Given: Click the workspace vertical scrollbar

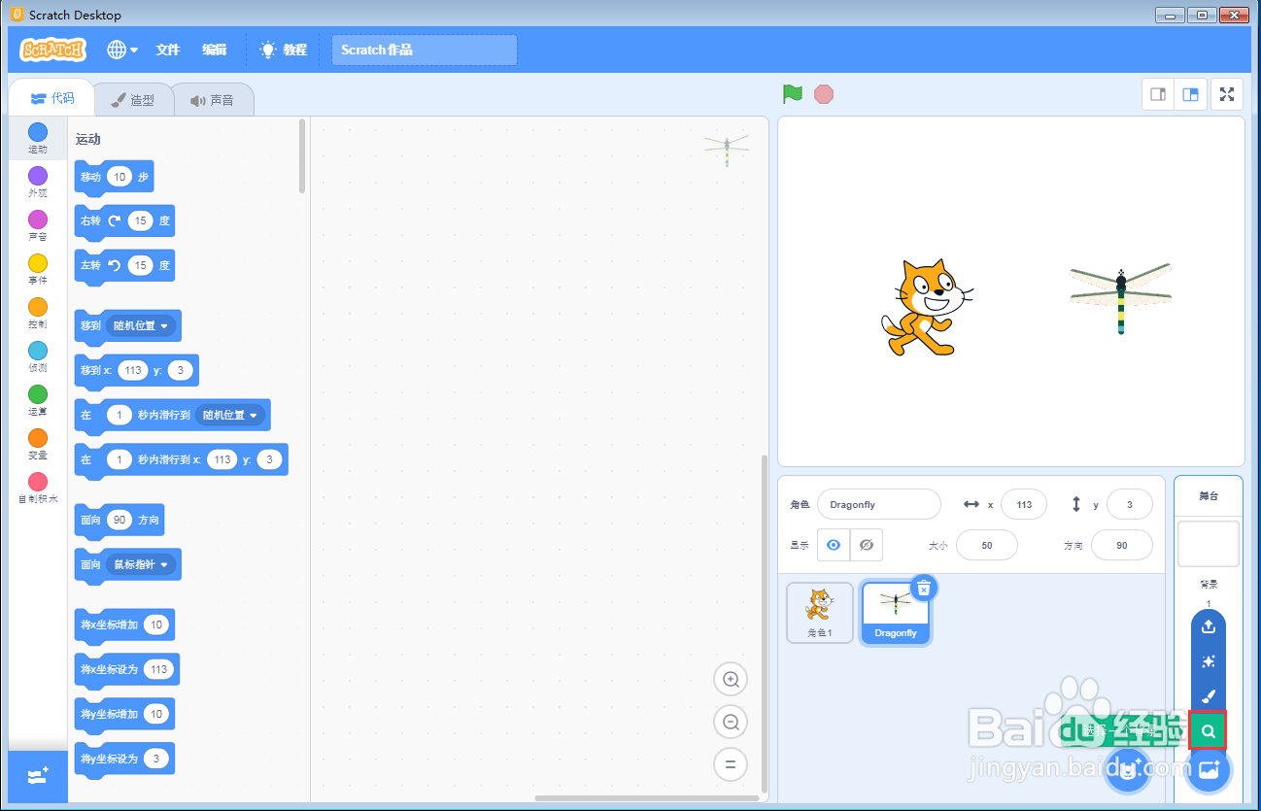Looking at the screenshot, I should [x=764, y=622].
